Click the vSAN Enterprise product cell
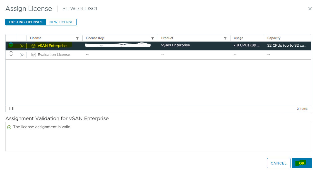317x174 pixels. [176, 45]
